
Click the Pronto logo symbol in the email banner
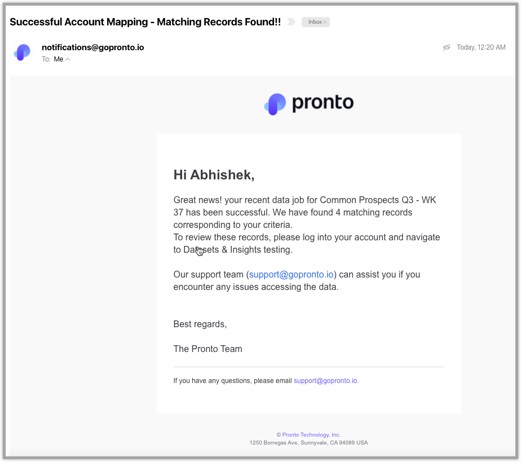(x=275, y=104)
